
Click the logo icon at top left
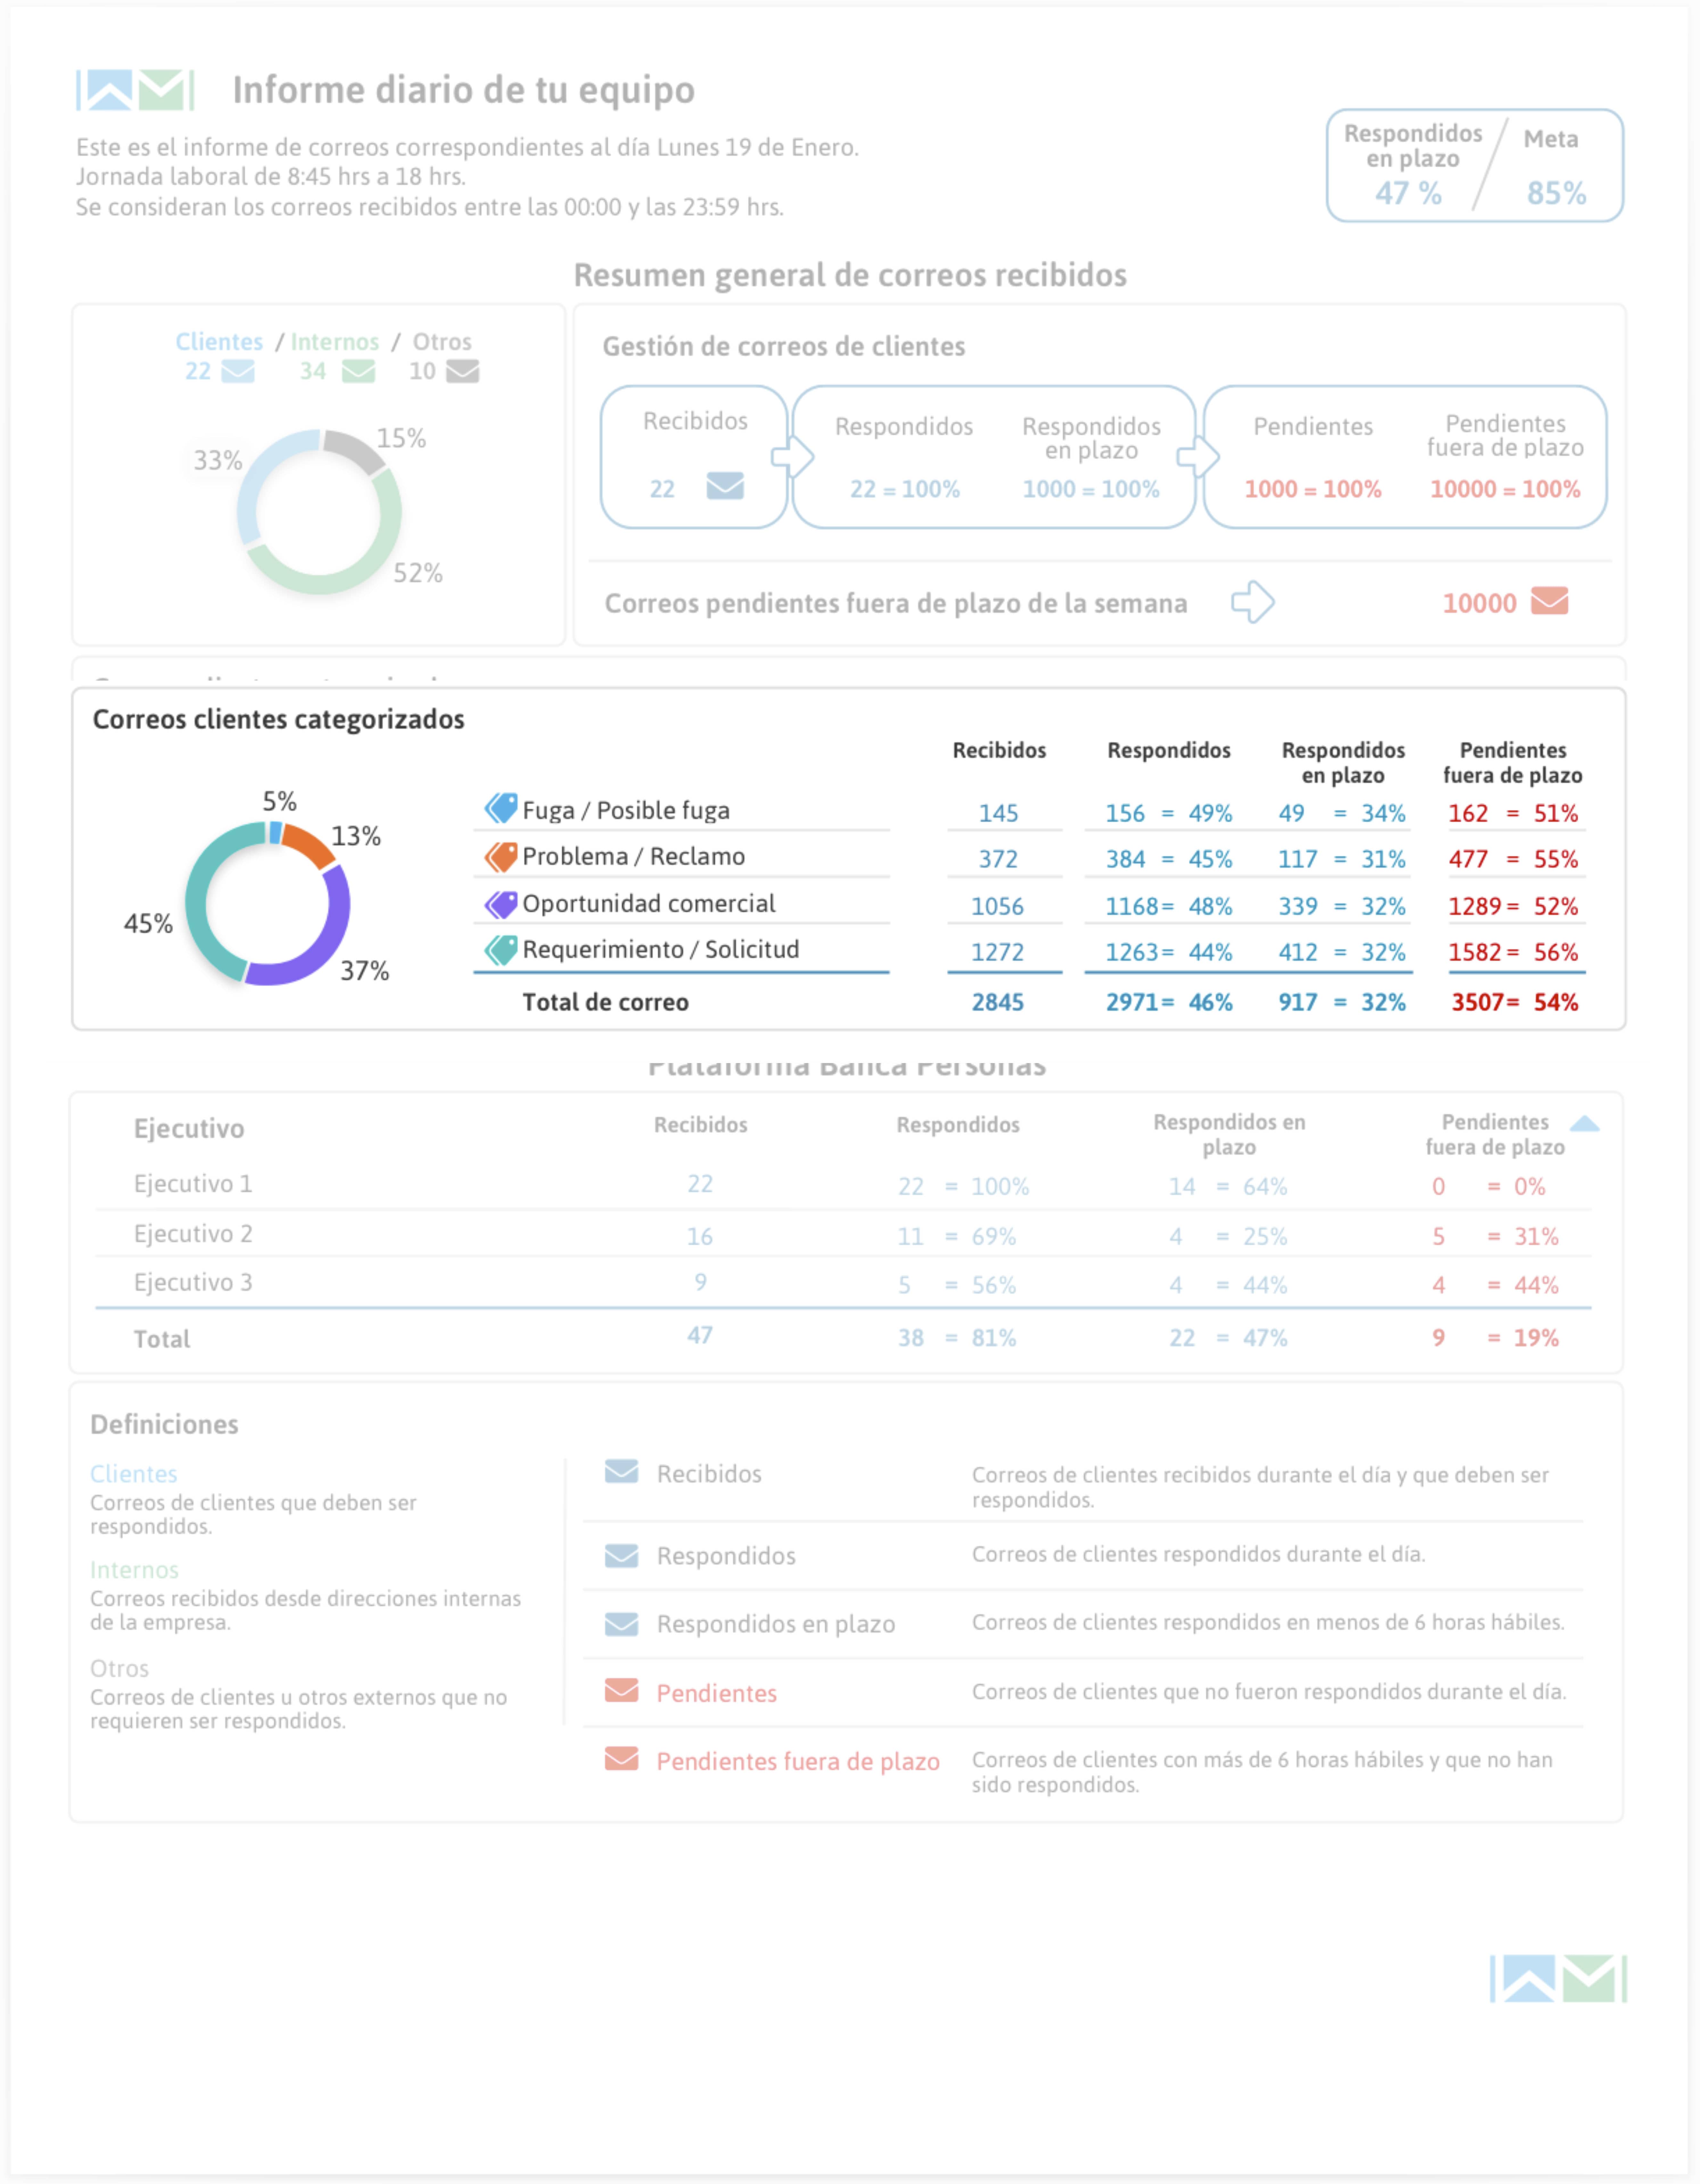(x=135, y=90)
